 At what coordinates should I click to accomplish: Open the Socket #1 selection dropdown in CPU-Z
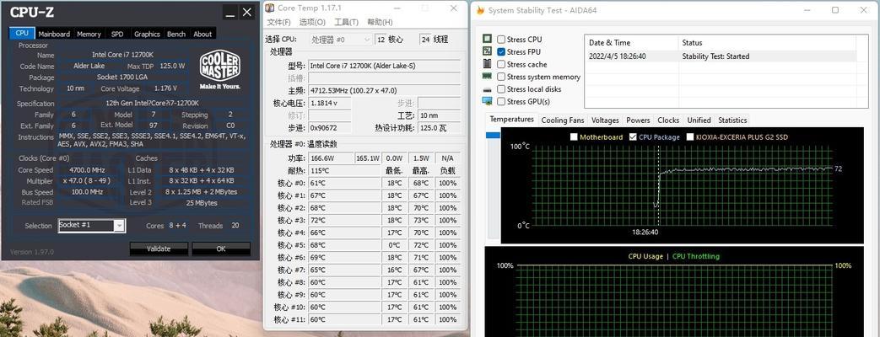119,226
